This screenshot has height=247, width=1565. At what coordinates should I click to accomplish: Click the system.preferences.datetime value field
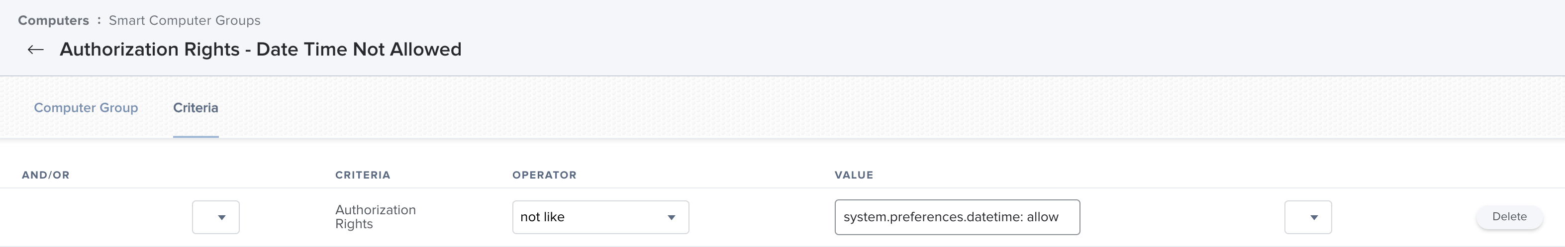click(x=957, y=217)
